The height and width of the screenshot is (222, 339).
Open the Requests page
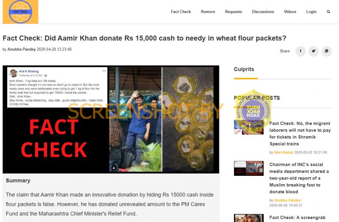pyautogui.click(x=233, y=11)
